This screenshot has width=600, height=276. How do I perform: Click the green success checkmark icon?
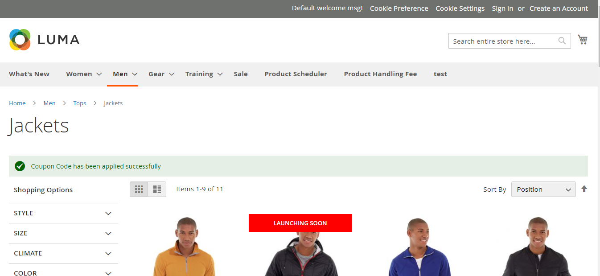[20, 166]
